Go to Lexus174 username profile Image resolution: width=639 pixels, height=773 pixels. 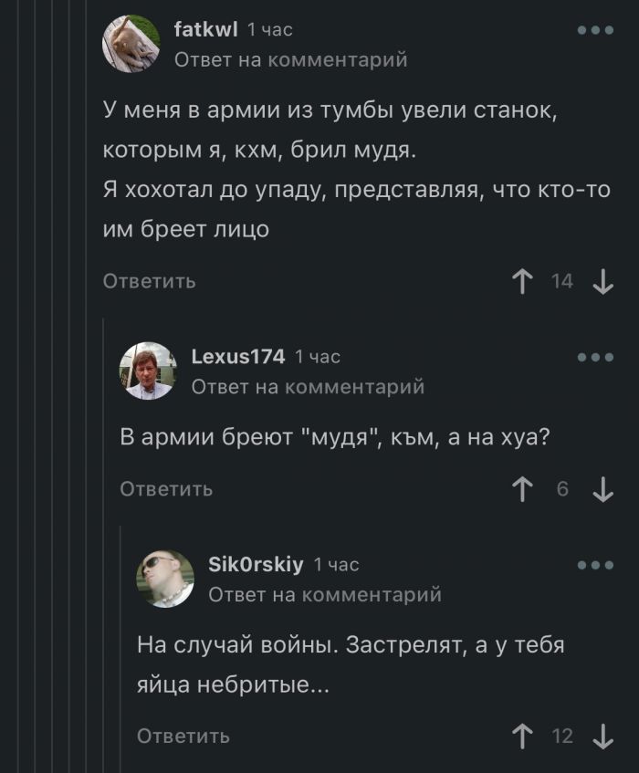[238, 357]
